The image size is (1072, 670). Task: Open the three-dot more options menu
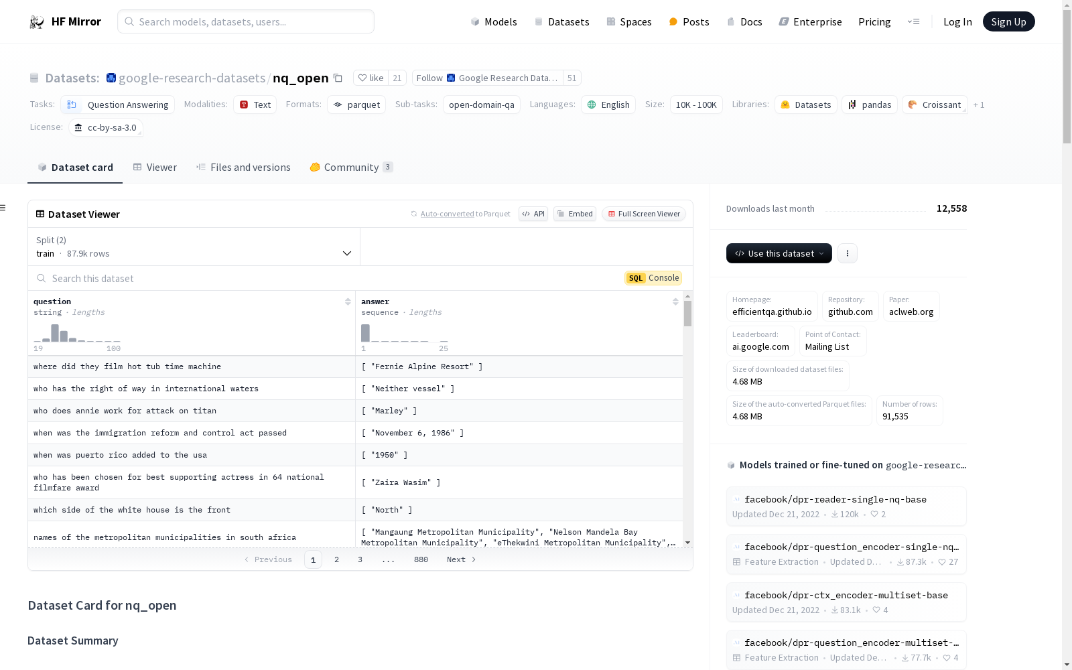click(848, 253)
